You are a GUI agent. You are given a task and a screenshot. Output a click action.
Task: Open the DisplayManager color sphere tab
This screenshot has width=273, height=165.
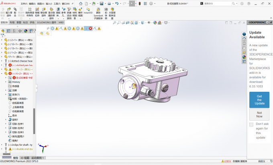pyautogui.click(x=26, y=31)
